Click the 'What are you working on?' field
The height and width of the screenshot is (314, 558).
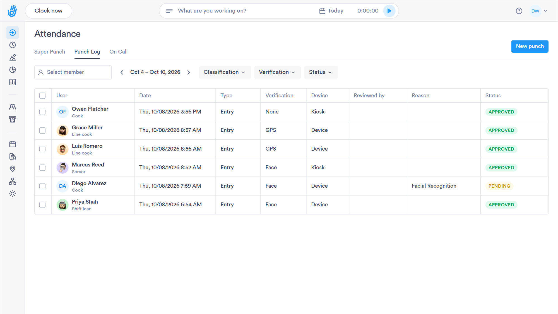pos(212,11)
